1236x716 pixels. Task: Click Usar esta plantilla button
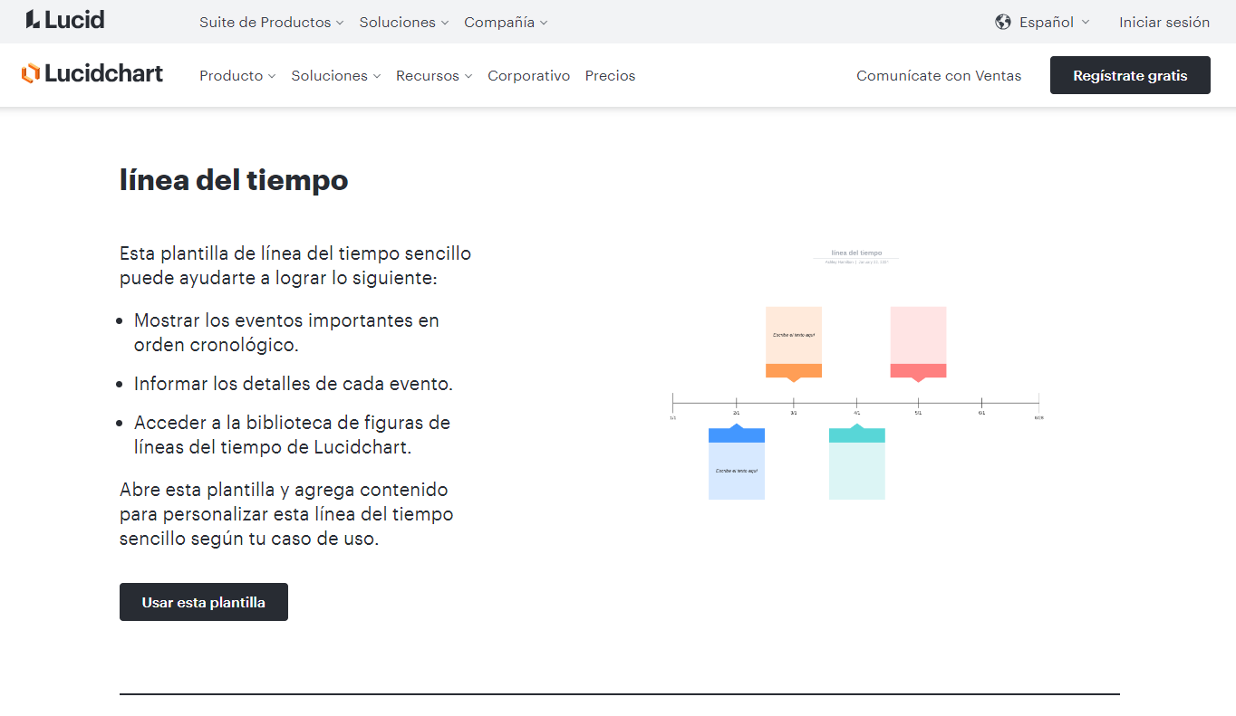click(204, 602)
